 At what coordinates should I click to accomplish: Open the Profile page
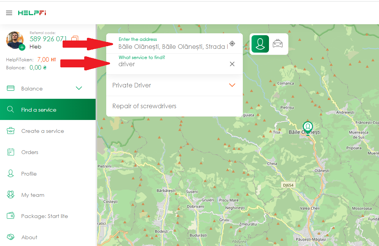pyautogui.click(x=29, y=174)
